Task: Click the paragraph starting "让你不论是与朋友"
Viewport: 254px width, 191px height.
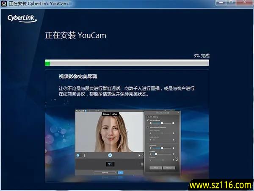Action: 127,91
